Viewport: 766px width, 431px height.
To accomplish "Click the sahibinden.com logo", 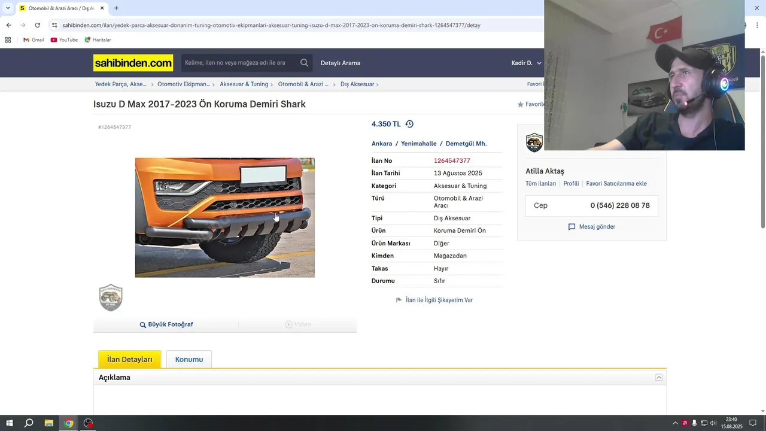I will (133, 63).
